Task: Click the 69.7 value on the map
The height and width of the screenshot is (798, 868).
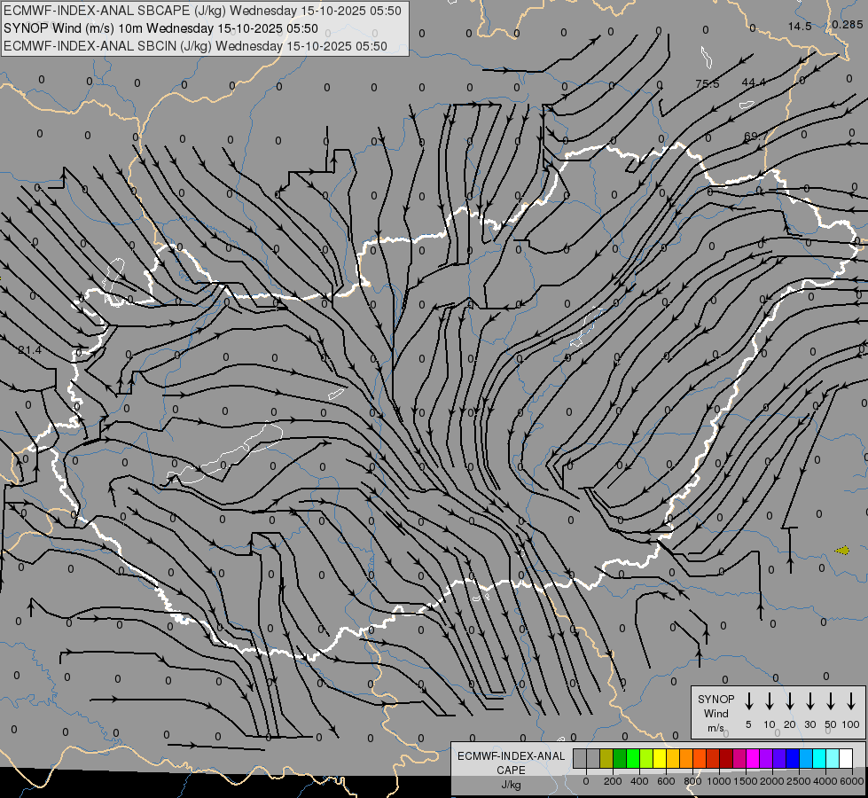Action: coord(756,136)
